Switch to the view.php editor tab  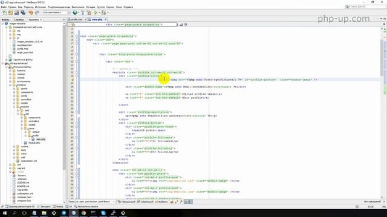[x=97, y=19]
